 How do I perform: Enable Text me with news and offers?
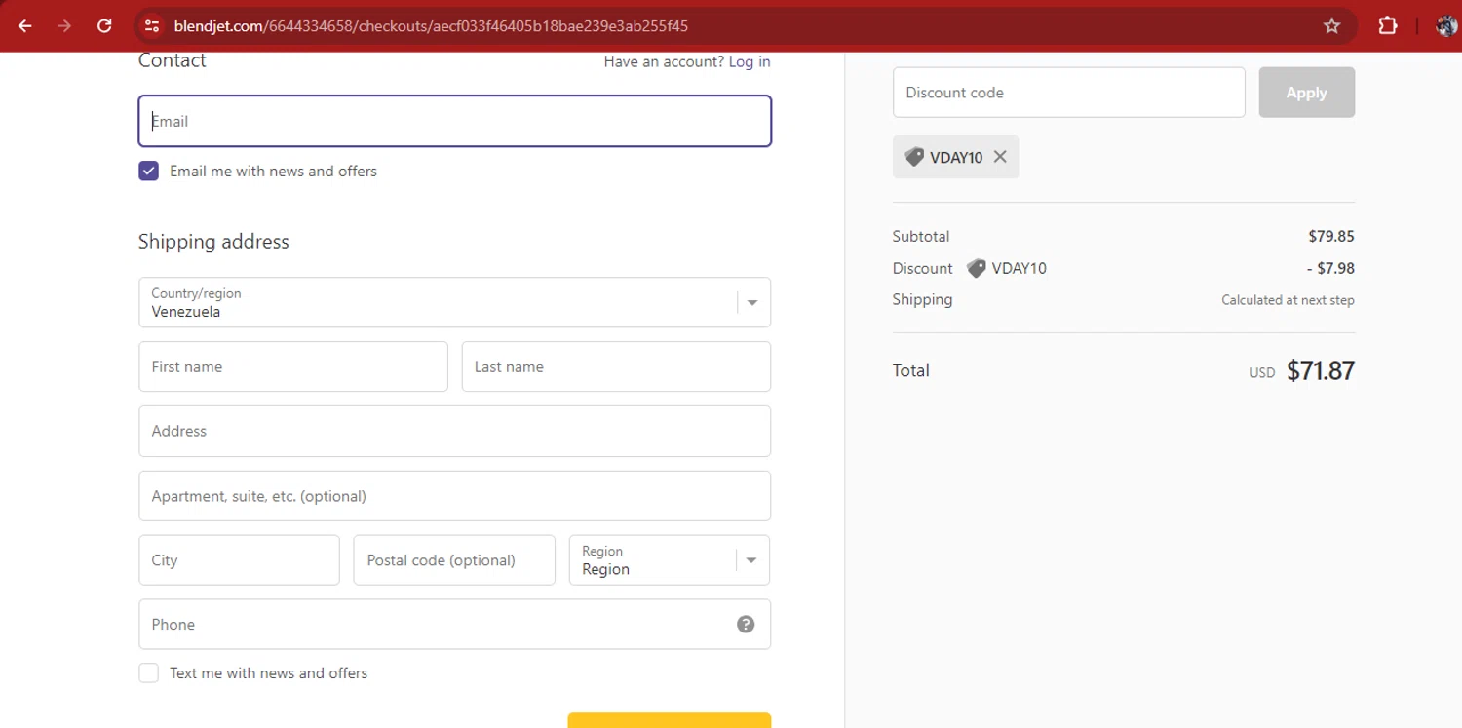pos(149,673)
